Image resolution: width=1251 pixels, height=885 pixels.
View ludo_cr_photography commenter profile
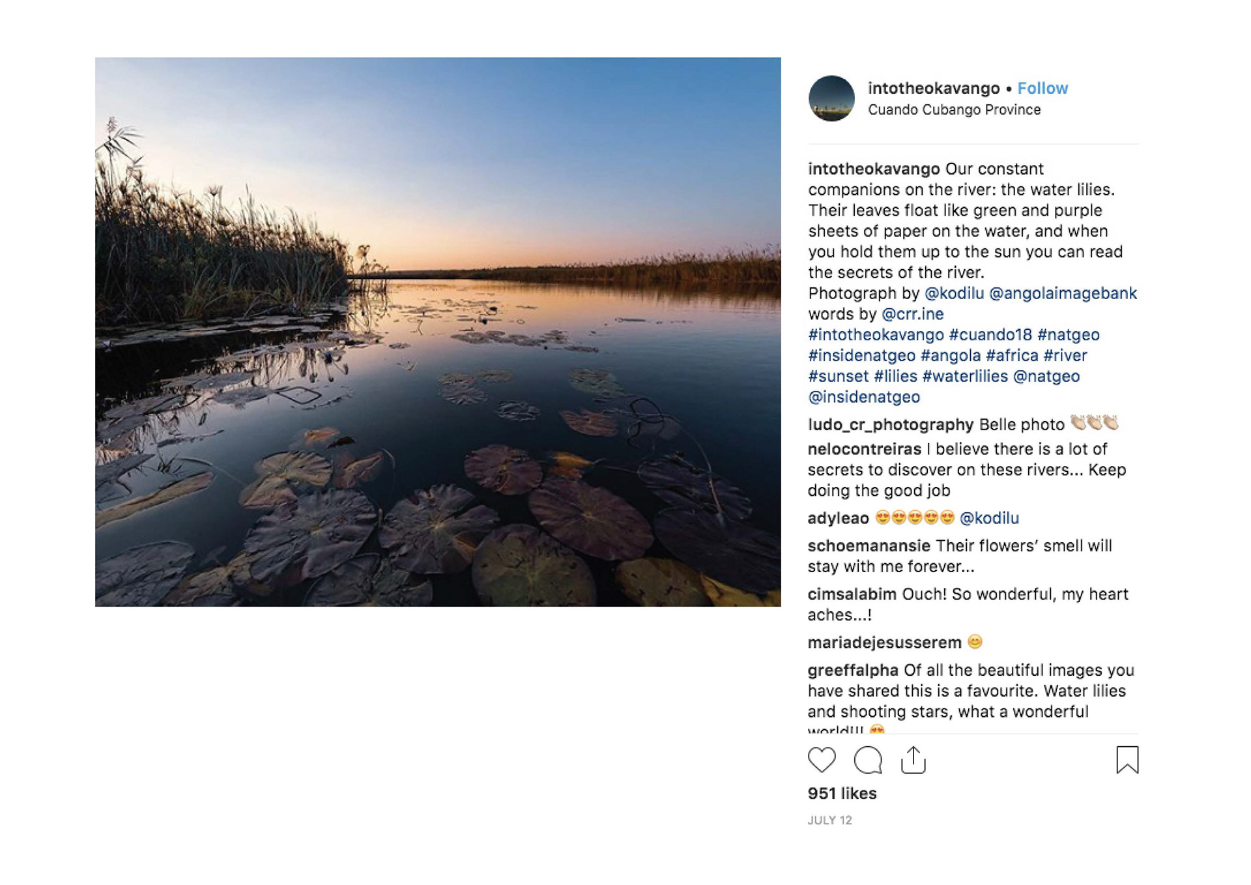[x=890, y=425]
